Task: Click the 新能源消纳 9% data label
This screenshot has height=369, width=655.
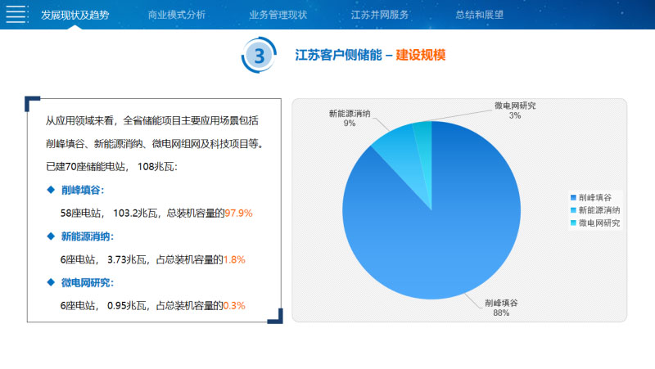Action: click(350, 118)
